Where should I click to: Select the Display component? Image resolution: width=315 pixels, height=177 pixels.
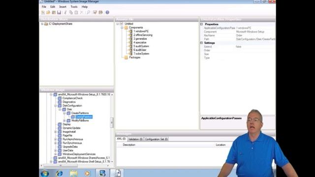[66, 124]
